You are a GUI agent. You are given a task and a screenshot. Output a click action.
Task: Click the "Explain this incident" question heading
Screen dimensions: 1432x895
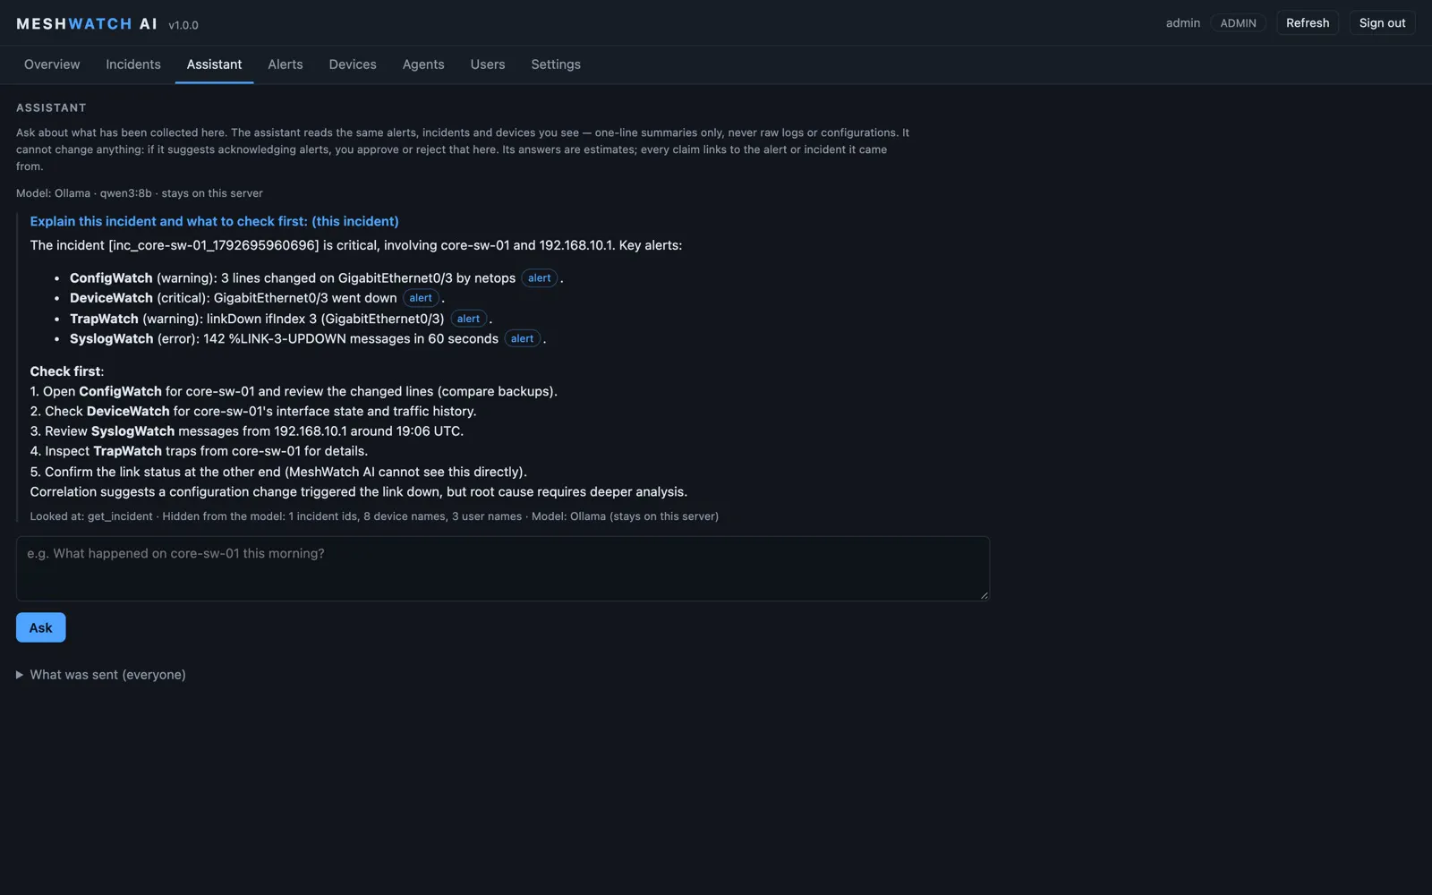tap(214, 221)
